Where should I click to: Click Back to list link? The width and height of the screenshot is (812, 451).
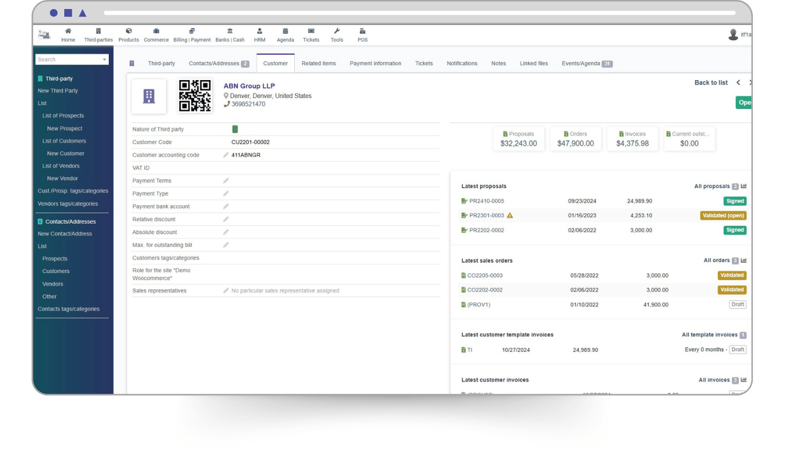(x=711, y=82)
